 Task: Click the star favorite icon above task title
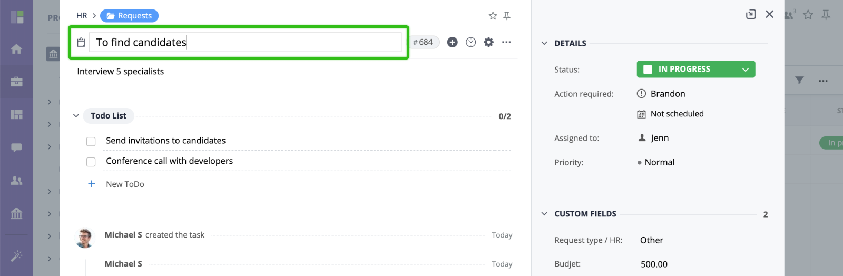[493, 16]
